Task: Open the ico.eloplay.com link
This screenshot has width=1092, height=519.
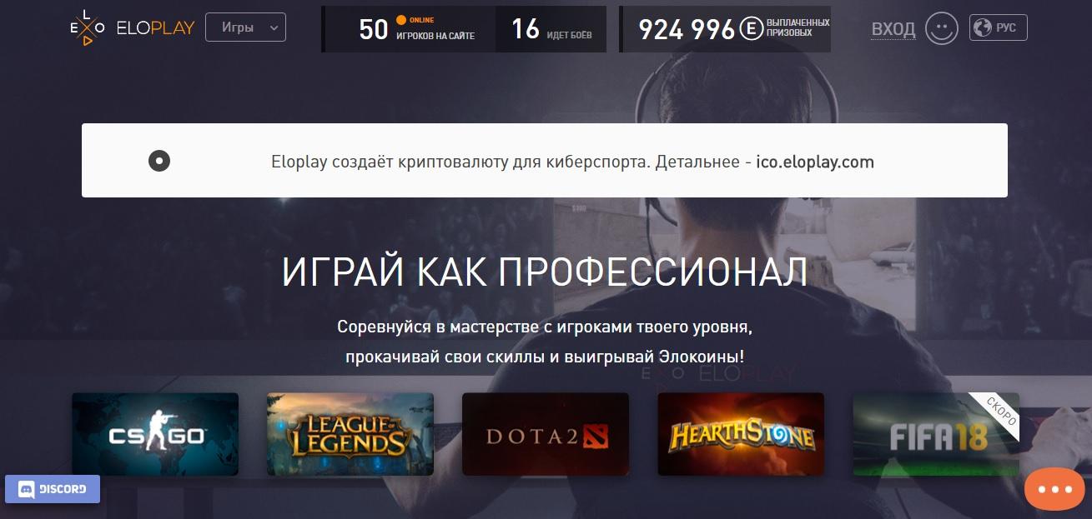Action: (815, 162)
